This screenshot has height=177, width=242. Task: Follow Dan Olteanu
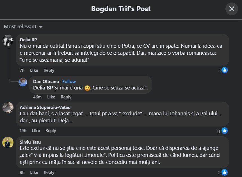[69, 81]
